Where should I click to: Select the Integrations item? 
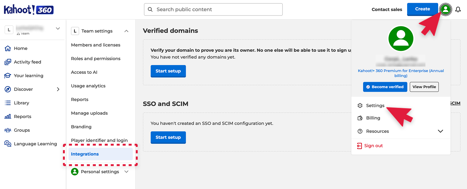point(100,154)
